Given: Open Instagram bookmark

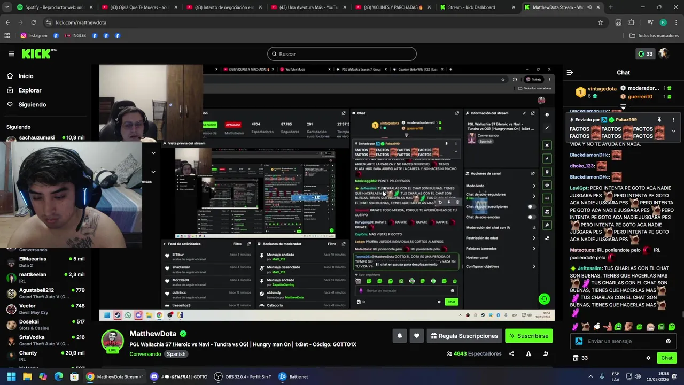Looking at the screenshot, I should tap(34, 36).
